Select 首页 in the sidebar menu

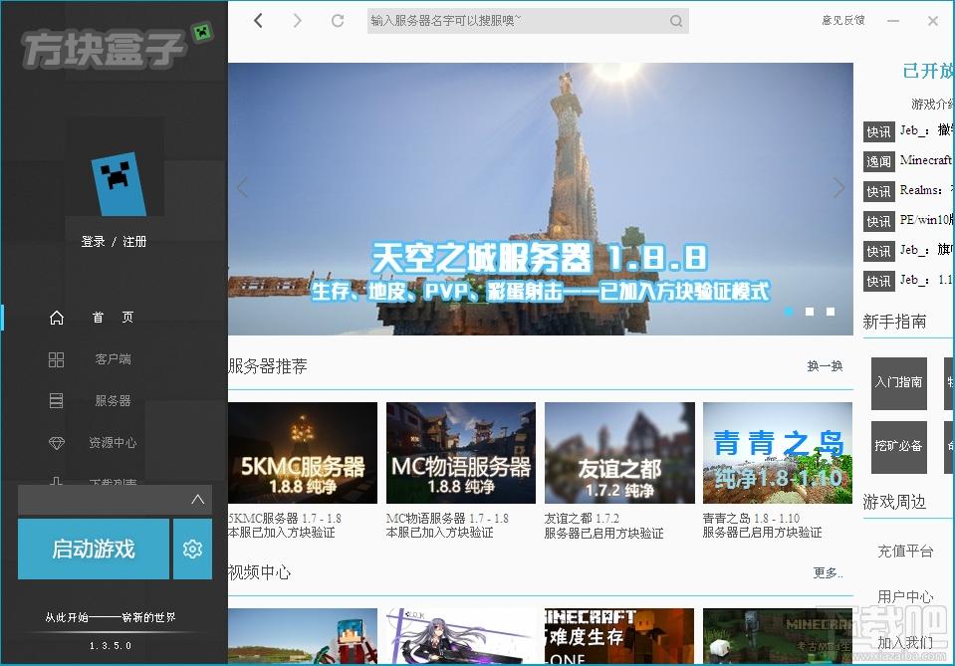click(113, 318)
